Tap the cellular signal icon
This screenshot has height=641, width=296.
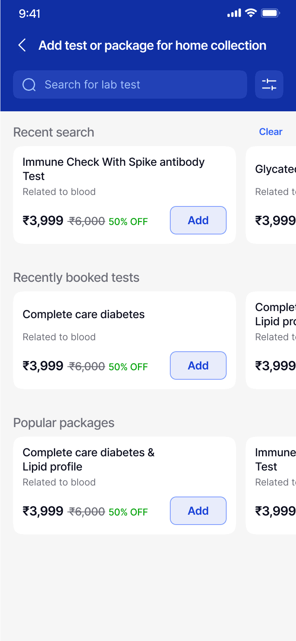[234, 13]
